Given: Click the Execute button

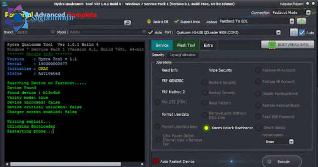Looking at the screenshot, I should pyautogui.click(x=282, y=162).
